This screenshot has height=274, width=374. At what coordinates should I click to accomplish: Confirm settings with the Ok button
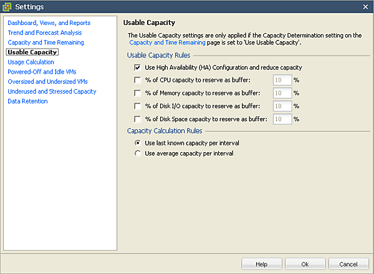[x=305, y=264]
